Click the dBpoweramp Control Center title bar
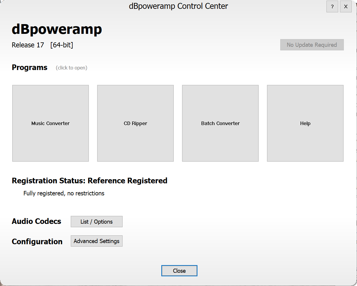 pos(178,6)
